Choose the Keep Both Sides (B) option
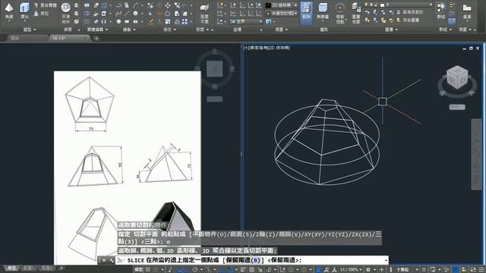Image resolution: width=486 pixels, height=273 pixels. click(x=245, y=260)
